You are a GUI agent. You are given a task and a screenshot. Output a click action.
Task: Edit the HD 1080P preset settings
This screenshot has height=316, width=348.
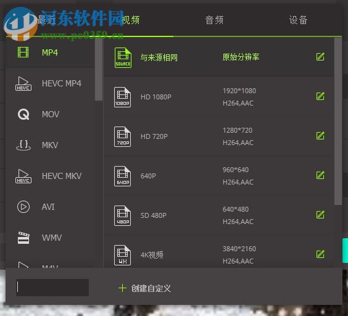(320, 96)
